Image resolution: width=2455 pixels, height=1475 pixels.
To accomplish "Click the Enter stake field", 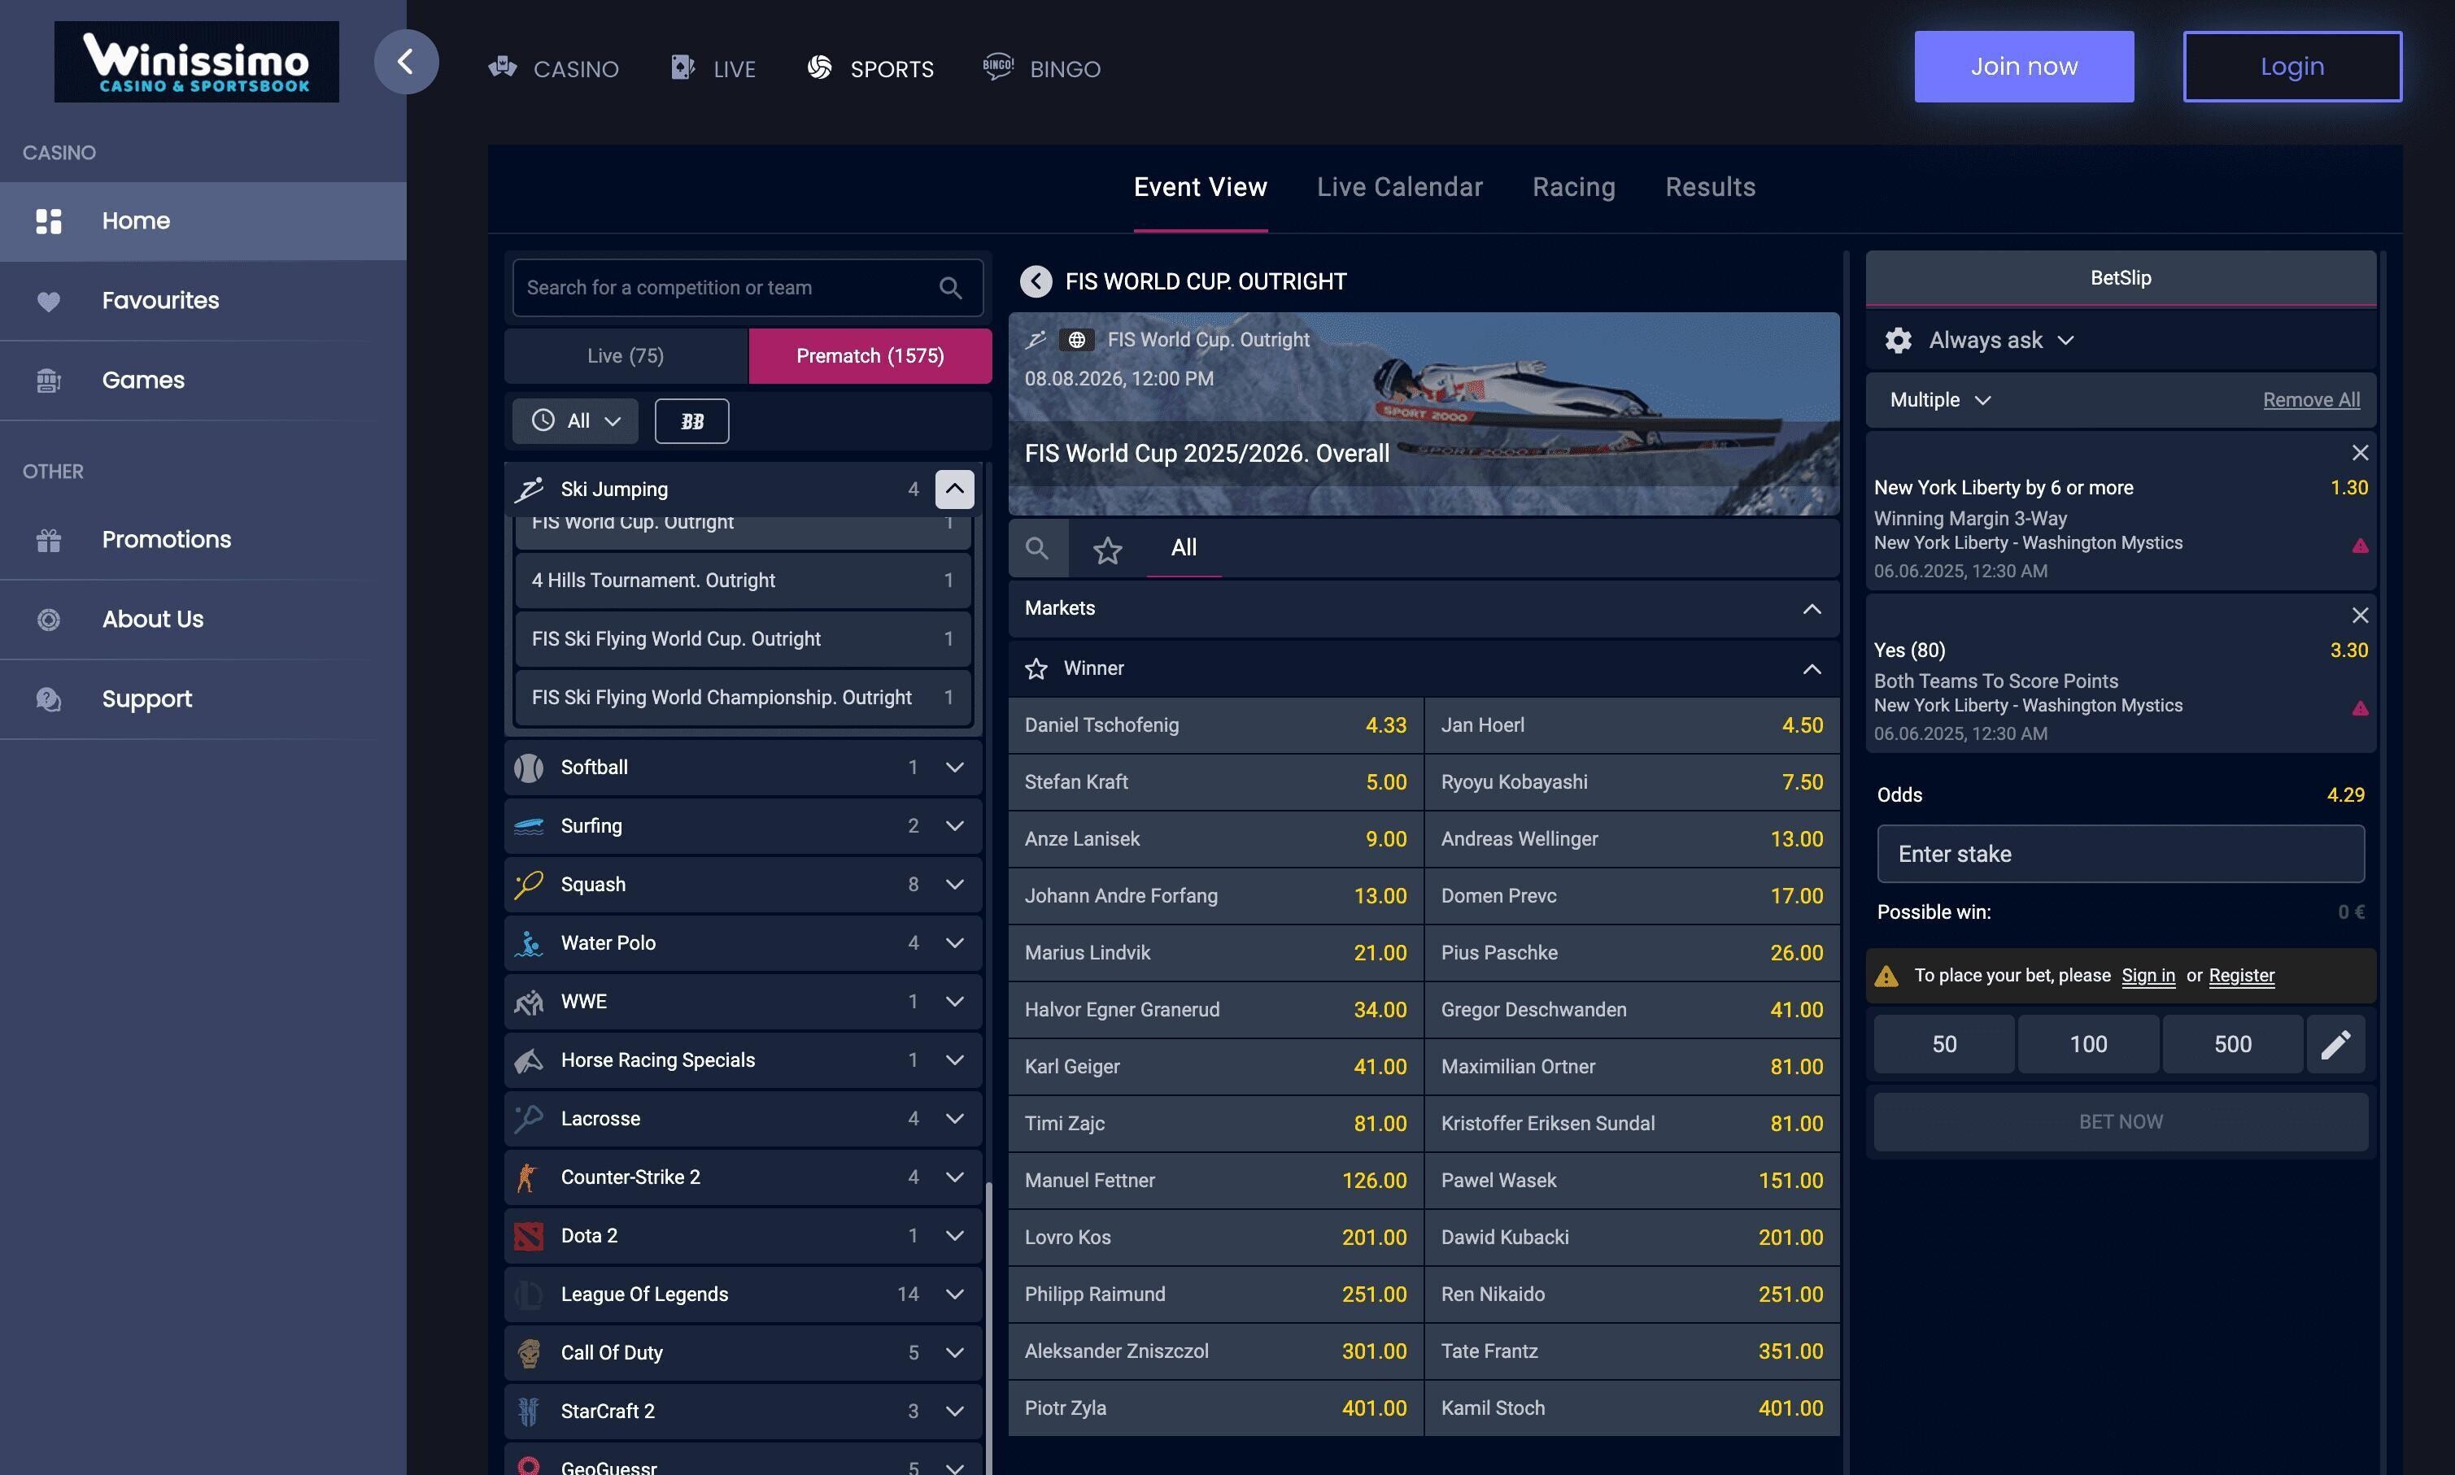I will pyautogui.click(x=2120, y=854).
